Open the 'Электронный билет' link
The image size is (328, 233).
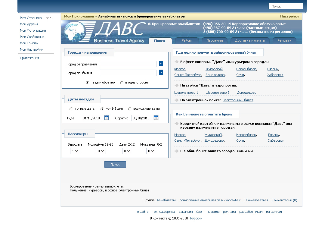click(237, 100)
